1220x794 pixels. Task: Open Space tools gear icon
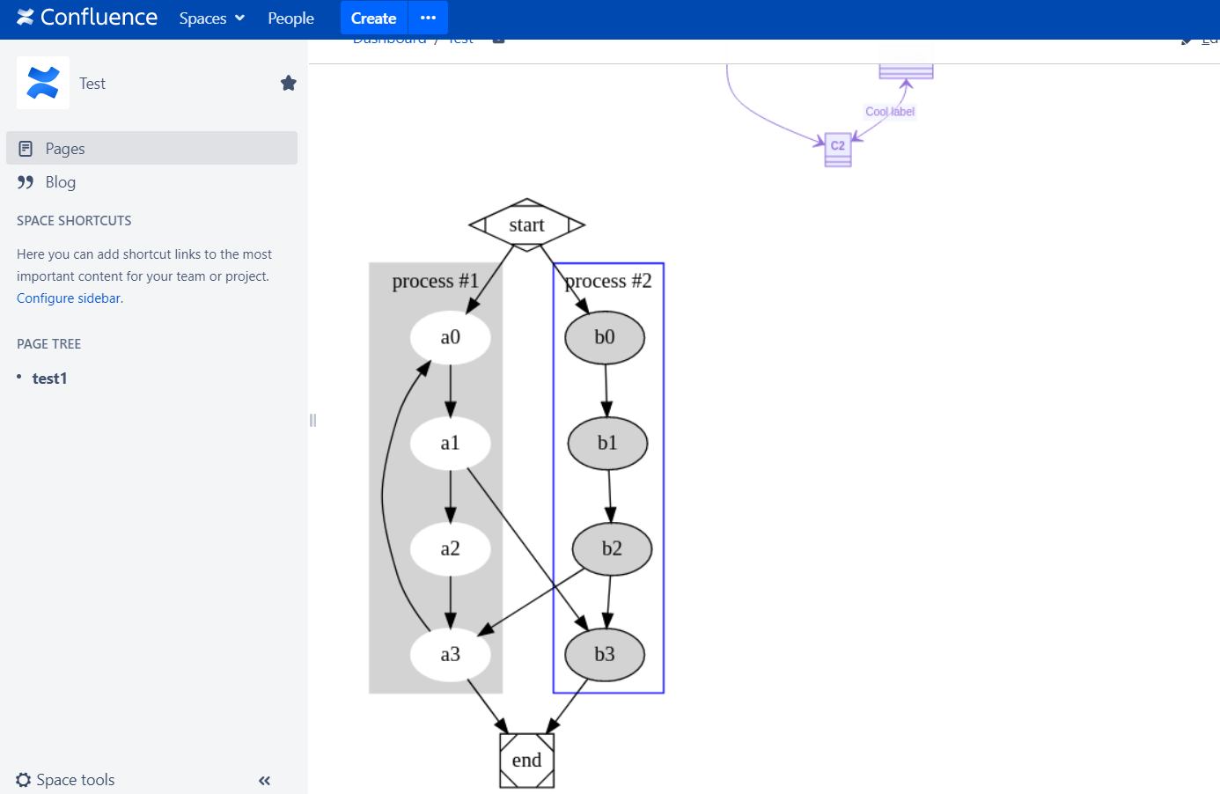[x=24, y=779]
